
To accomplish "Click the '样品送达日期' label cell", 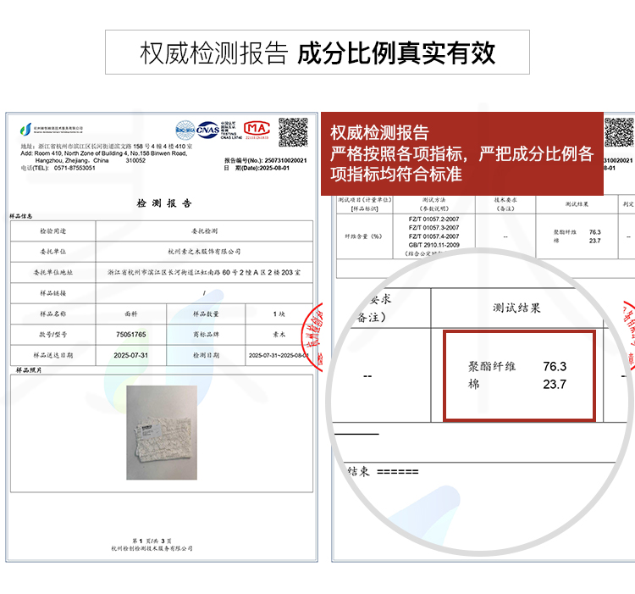I will coord(53,355).
